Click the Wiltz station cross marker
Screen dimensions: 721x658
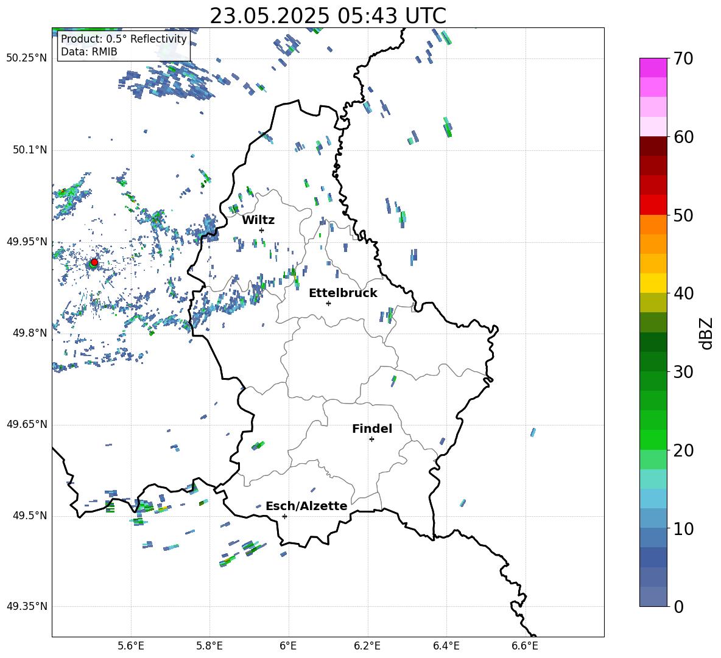[x=262, y=230]
